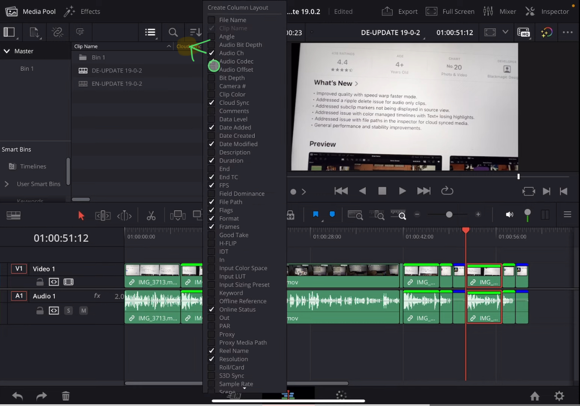
Task: Click the custom zoom icon
Action: 398,215
